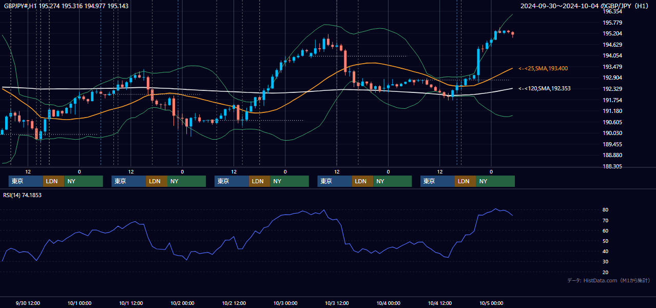Image resolution: width=656 pixels, height=308 pixels.
Task: Click price axis value 189.455
Action: (612, 144)
